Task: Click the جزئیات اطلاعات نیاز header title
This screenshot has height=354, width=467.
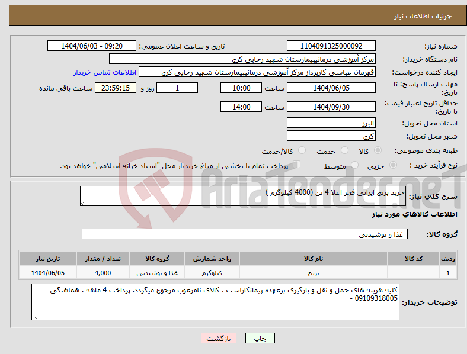Action: [x=423, y=16]
